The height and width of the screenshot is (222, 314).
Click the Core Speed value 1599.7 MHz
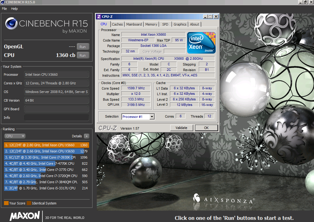point(136,88)
